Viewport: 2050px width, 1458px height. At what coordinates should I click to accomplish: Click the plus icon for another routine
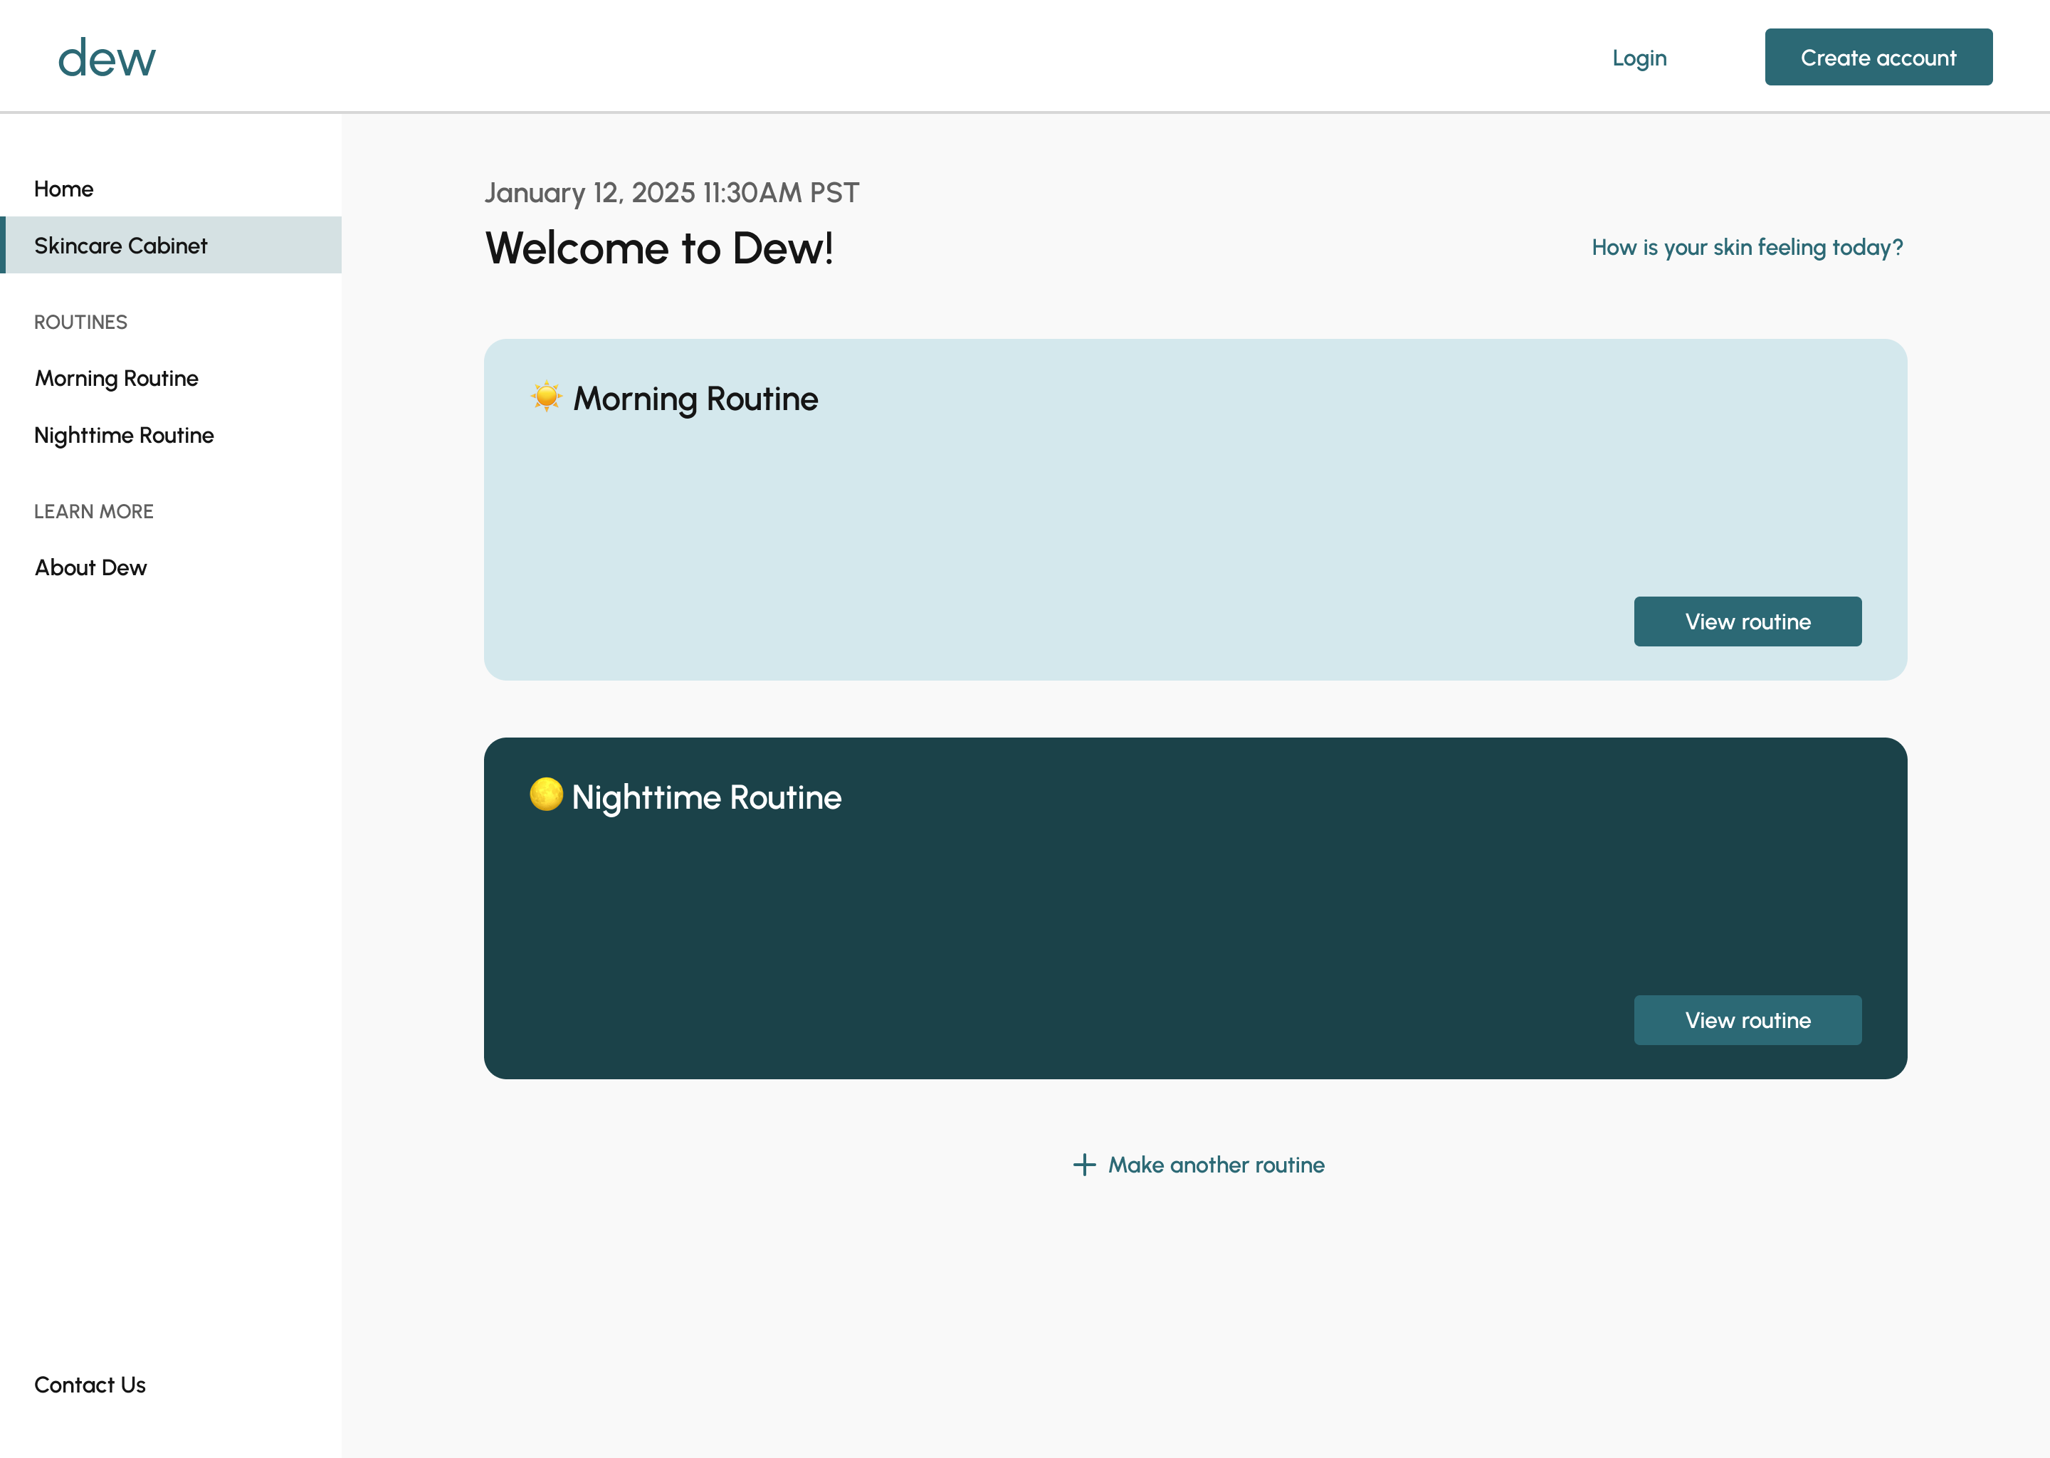pos(1084,1165)
